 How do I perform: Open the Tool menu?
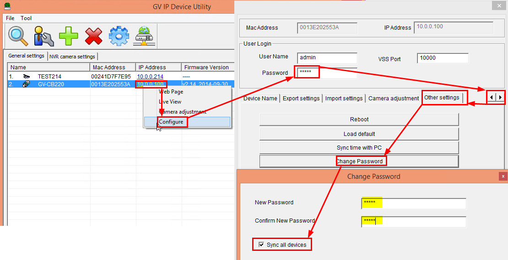[26, 18]
